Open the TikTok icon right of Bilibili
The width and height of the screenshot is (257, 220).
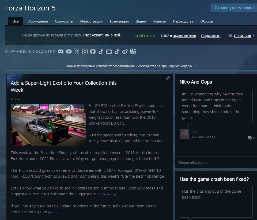point(117,51)
